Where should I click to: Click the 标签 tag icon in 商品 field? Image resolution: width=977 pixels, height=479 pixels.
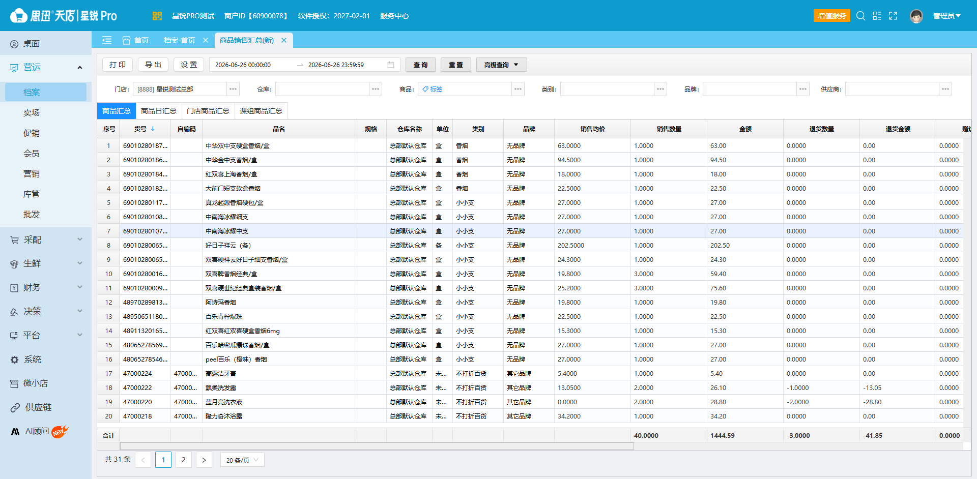[425, 89]
